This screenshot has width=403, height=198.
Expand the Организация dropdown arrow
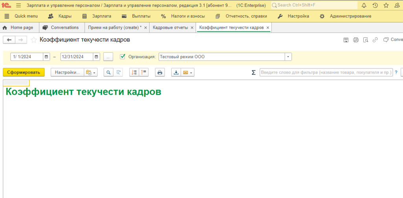click(x=288, y=57)
